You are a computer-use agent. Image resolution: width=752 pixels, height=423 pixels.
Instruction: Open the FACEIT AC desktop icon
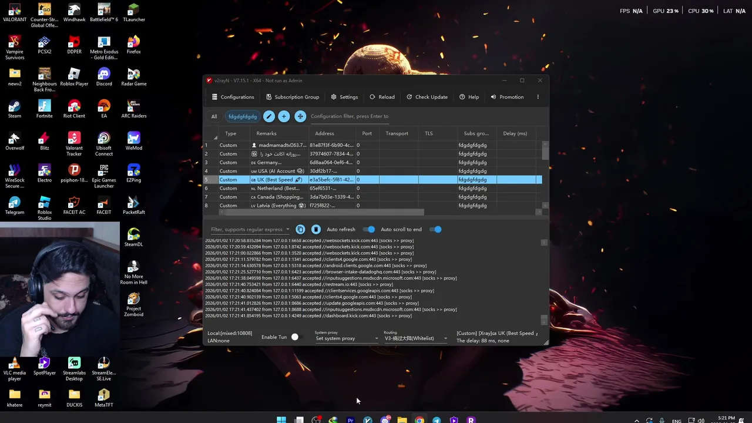click(x=74, y=206)
